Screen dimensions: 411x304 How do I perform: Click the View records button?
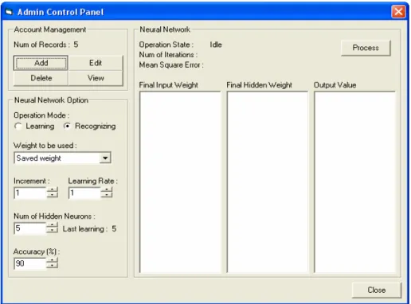coord(96,78)
